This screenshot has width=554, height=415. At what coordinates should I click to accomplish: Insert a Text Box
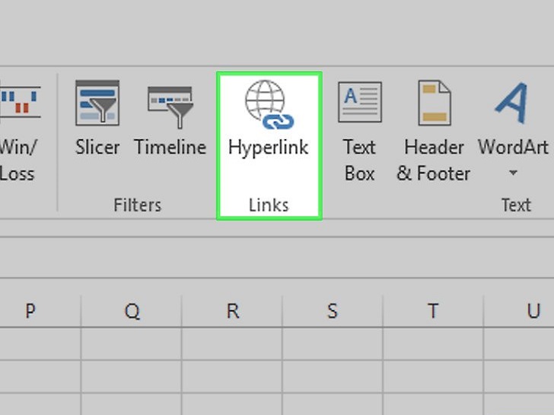click(359, 131)
